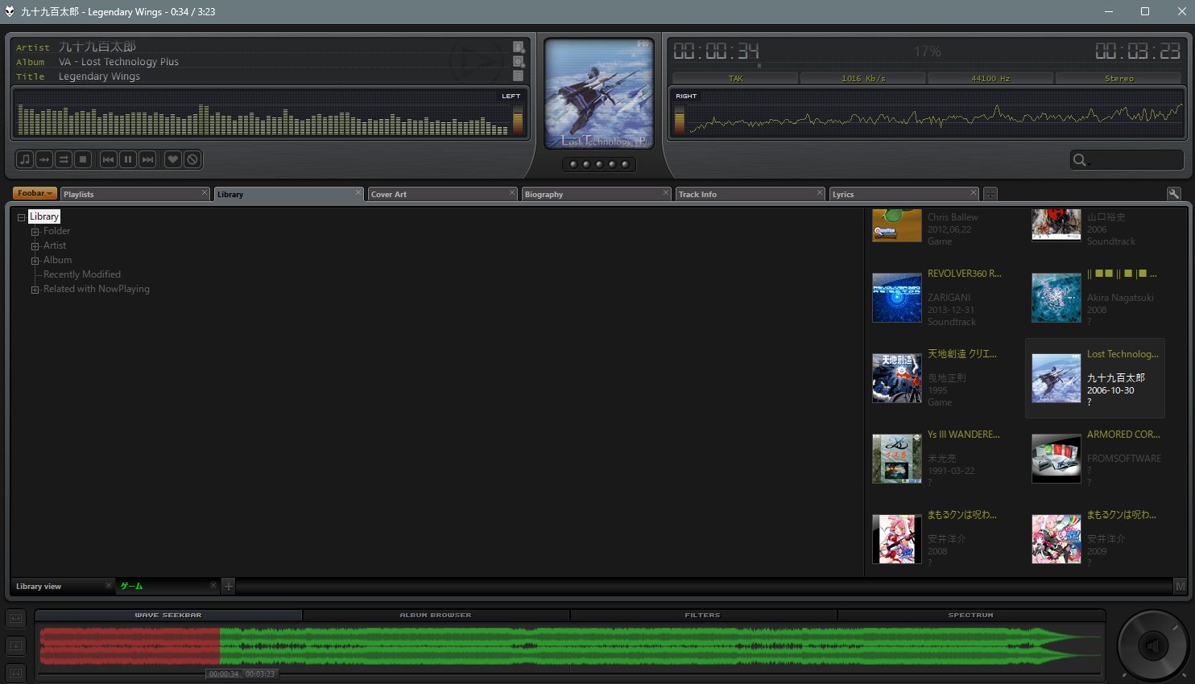Show the SPECTRUM panel
This screenshot has width=1195, height=684.
pos(970,615)
